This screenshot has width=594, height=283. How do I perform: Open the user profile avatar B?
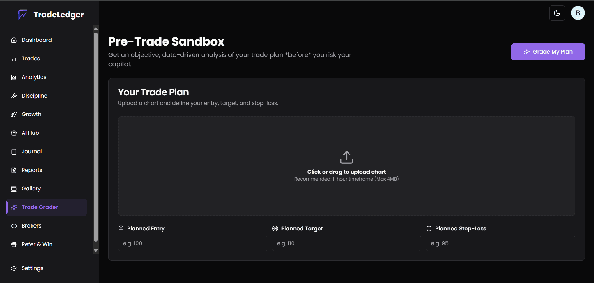(578, 13)
